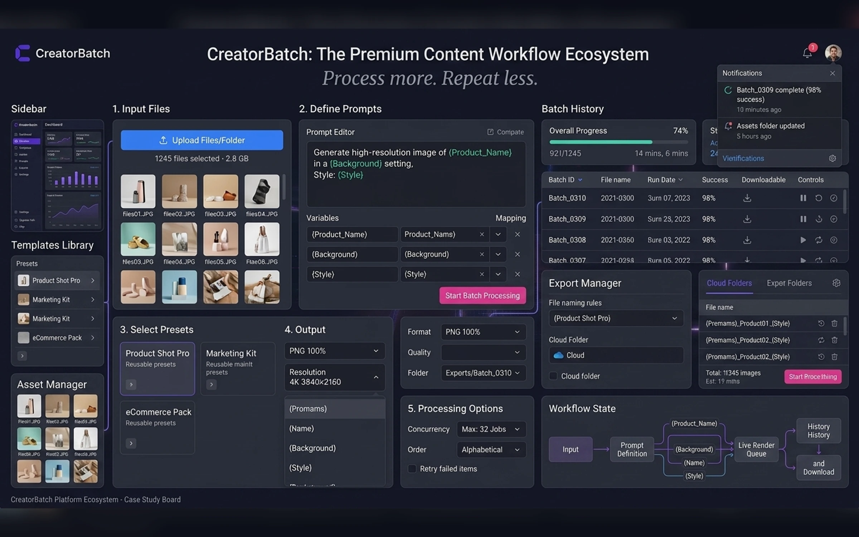Open the notification bell icon
Screen dimensions: 859x537
[x=807, y=53]
